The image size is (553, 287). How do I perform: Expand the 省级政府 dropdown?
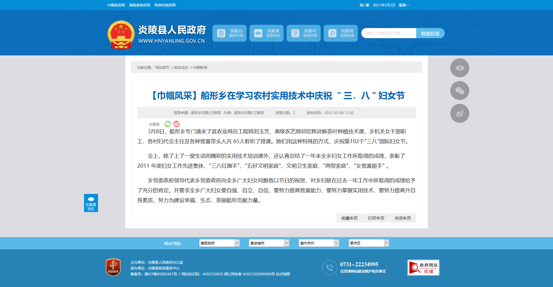click(219, 243)
